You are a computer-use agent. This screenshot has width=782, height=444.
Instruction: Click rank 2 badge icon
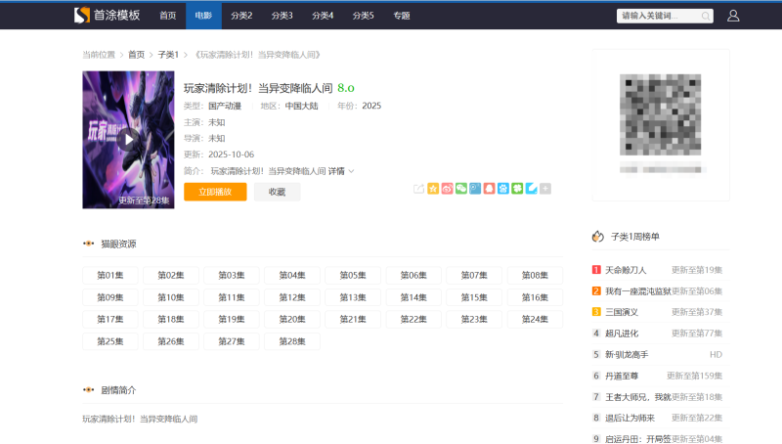tap(596, 290)
